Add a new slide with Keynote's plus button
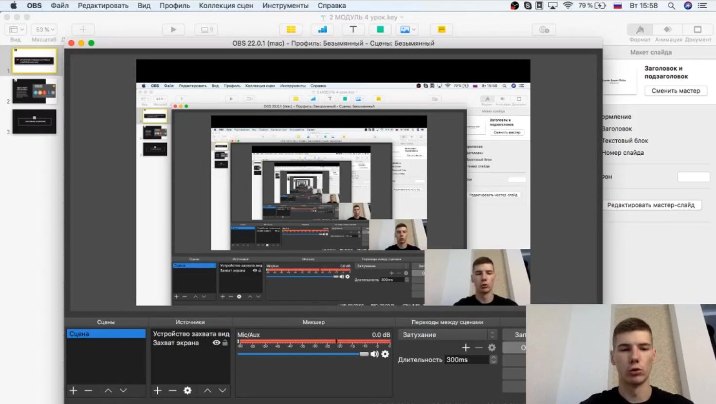 tap(83, 30)
